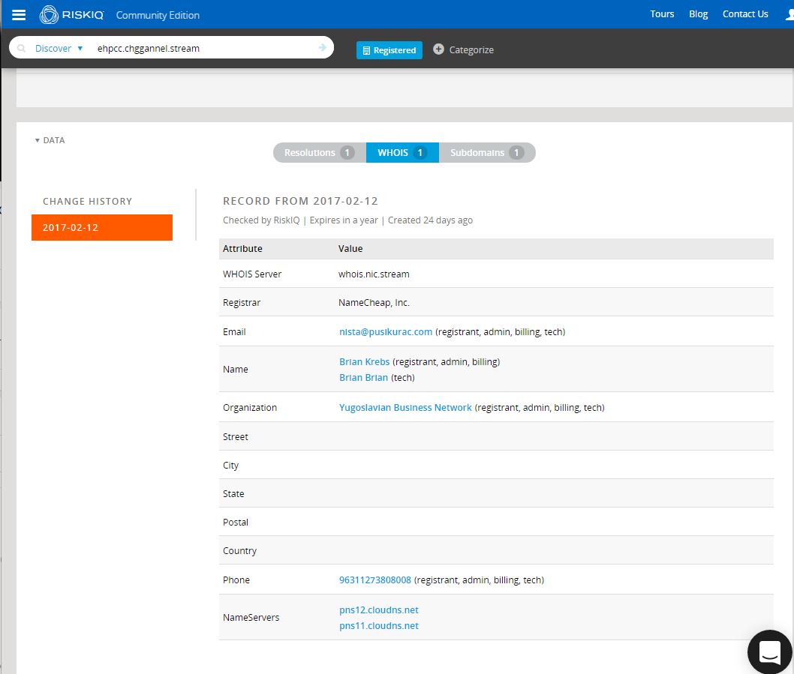Click the Registered button
The width and height of the screenshot is (794, 674).
[x=389, y=50]
